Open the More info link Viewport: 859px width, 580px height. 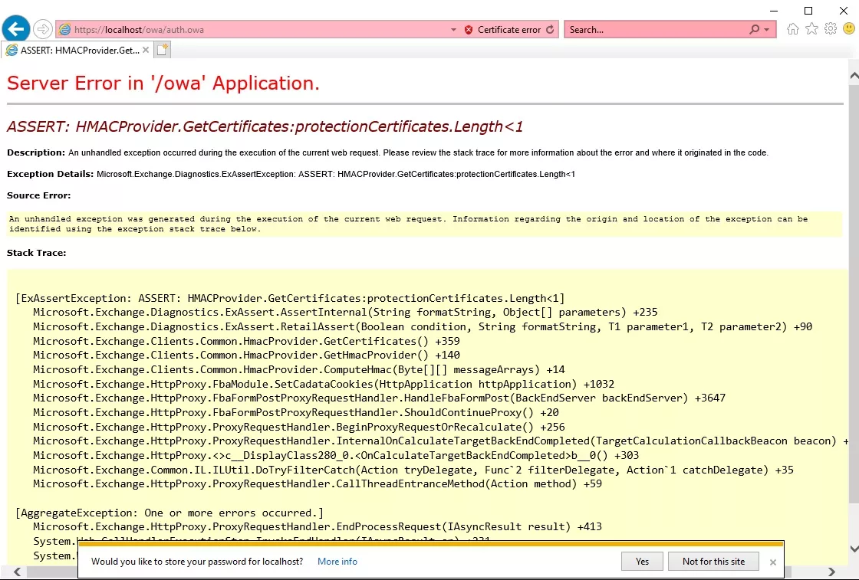pos(337,562)
